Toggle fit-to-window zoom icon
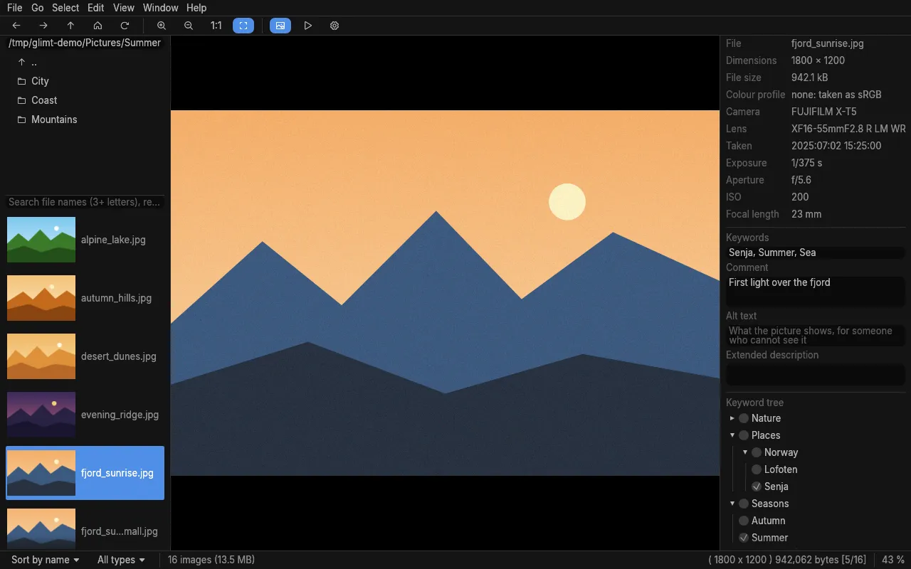Image resolution: width=911 pixels, height=569 pixels. 243,26
